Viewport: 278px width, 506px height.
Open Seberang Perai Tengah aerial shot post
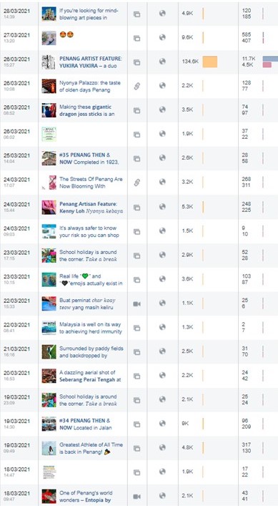coord(90,376)
